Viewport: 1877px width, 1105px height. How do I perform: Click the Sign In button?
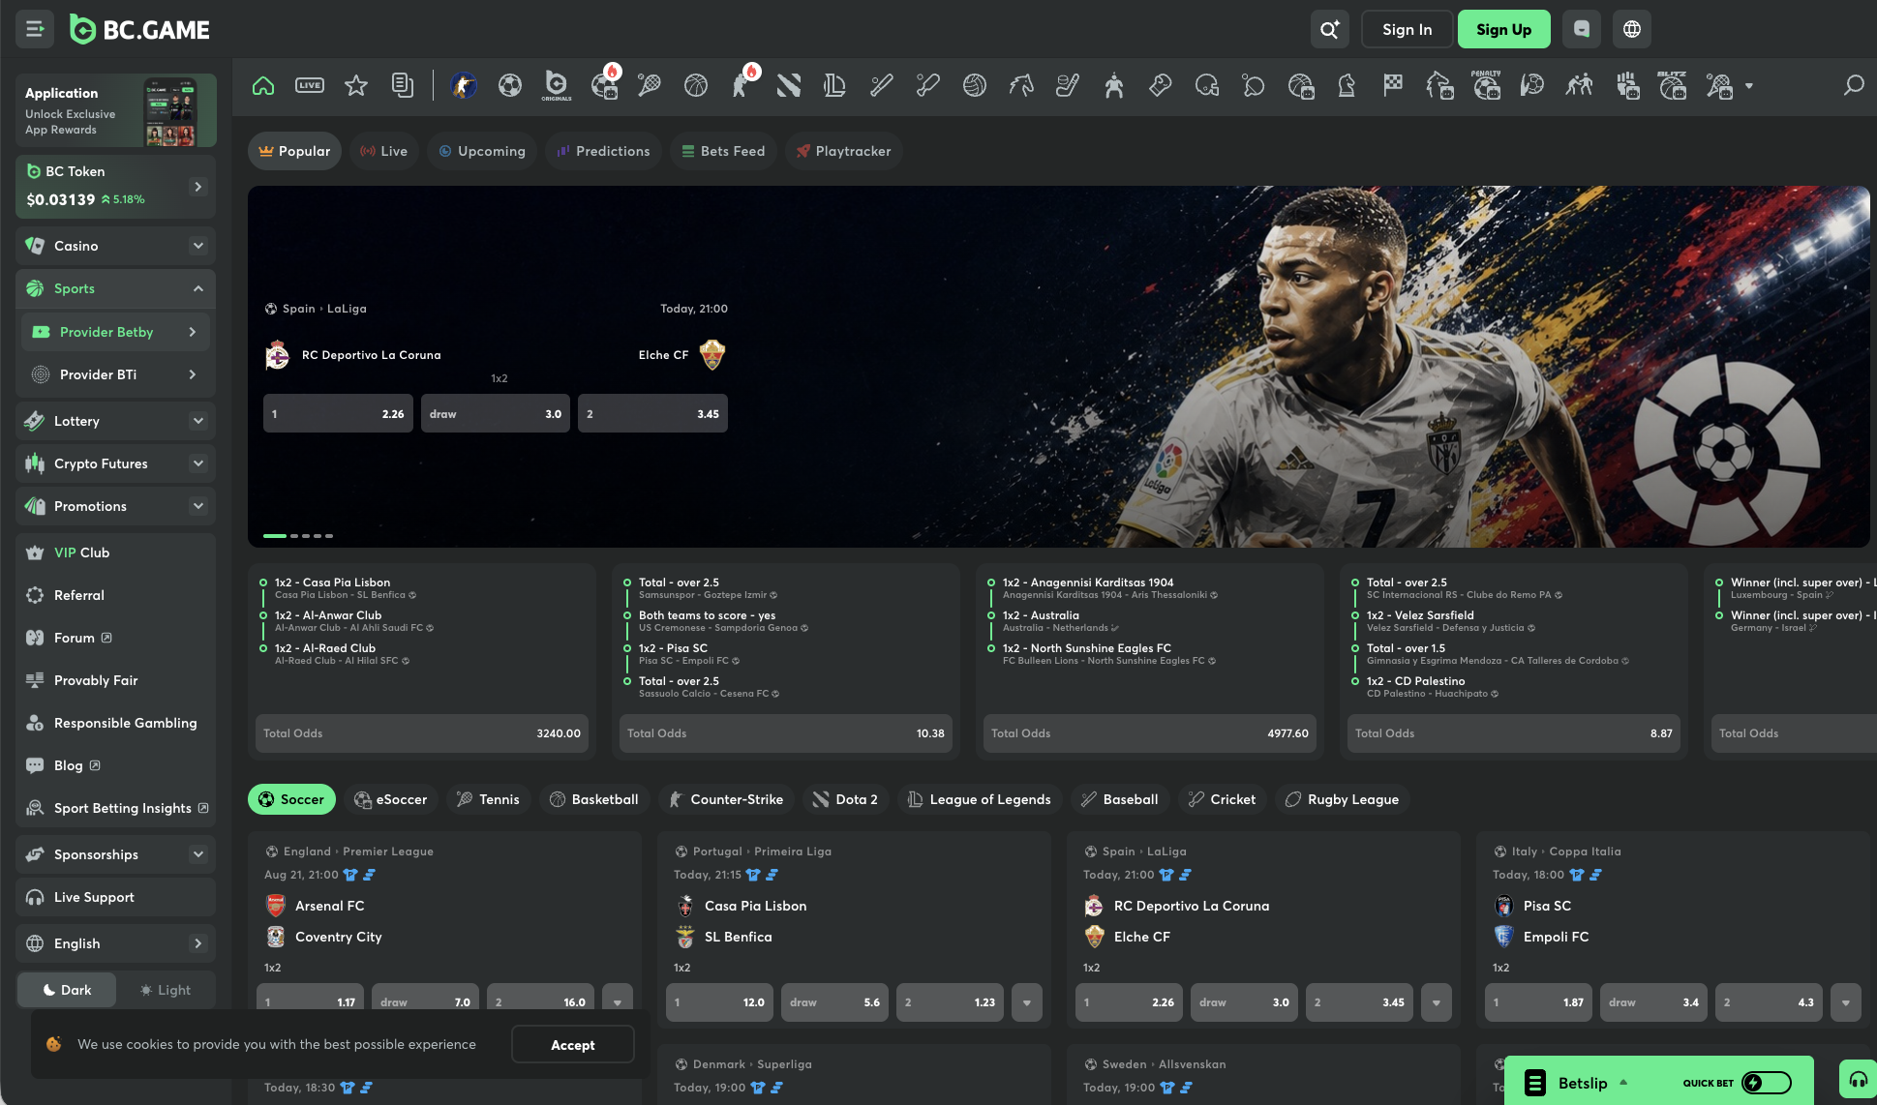point(1407,29)
